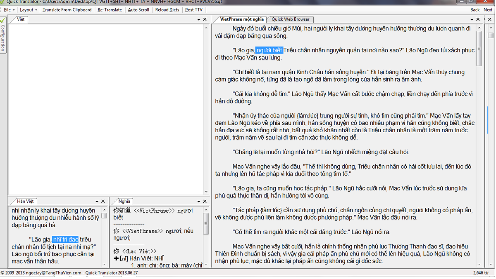Screen dimensions: 496x279
Task: Select the Hán Việt tab
Action: (x=25, y=201)
